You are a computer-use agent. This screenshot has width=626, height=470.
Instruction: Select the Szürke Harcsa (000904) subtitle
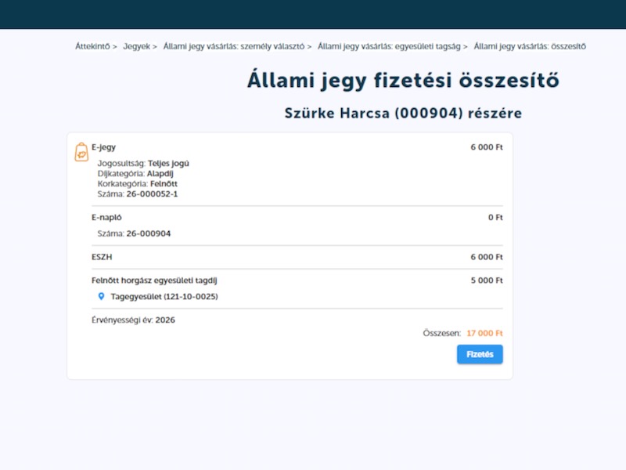coord(403,114)
